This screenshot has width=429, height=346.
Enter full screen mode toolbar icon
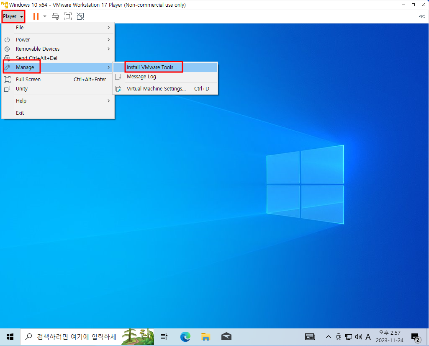pyautogui.click(x=68, y=16)
